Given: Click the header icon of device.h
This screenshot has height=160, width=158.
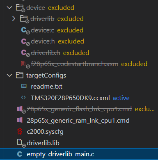Looking at the screenshot, I should [x=25, y=41].
